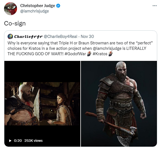The height and width of the screenshot is (151, 161).
Task: Open the three-dot more options menu
Action: click(x=155, y=6)
